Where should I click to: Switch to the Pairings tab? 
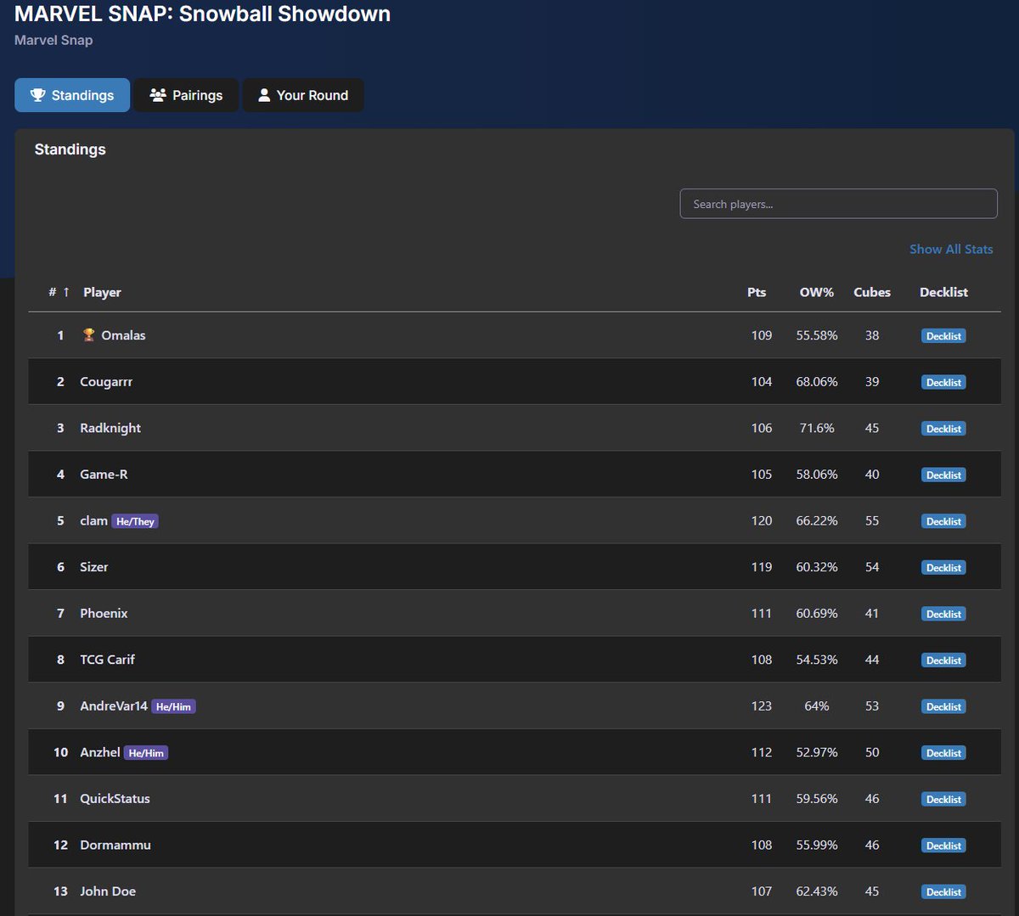coord(186,95)
